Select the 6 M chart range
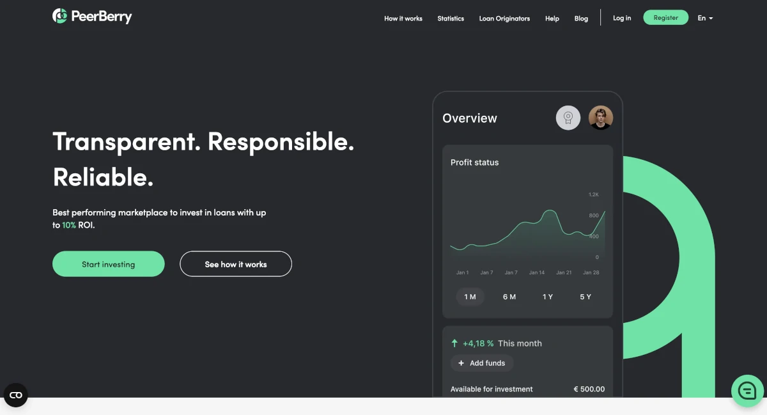 (509, 297)
